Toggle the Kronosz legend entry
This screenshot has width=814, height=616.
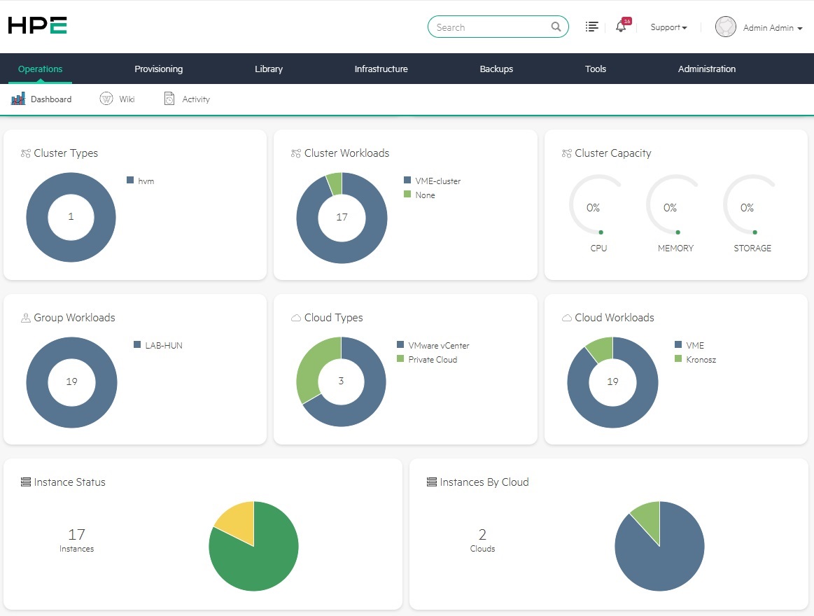coord(701,359)
